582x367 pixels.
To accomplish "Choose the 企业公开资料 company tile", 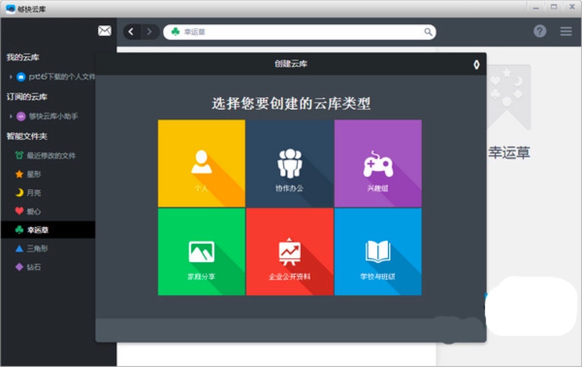I will click(290, 251).
